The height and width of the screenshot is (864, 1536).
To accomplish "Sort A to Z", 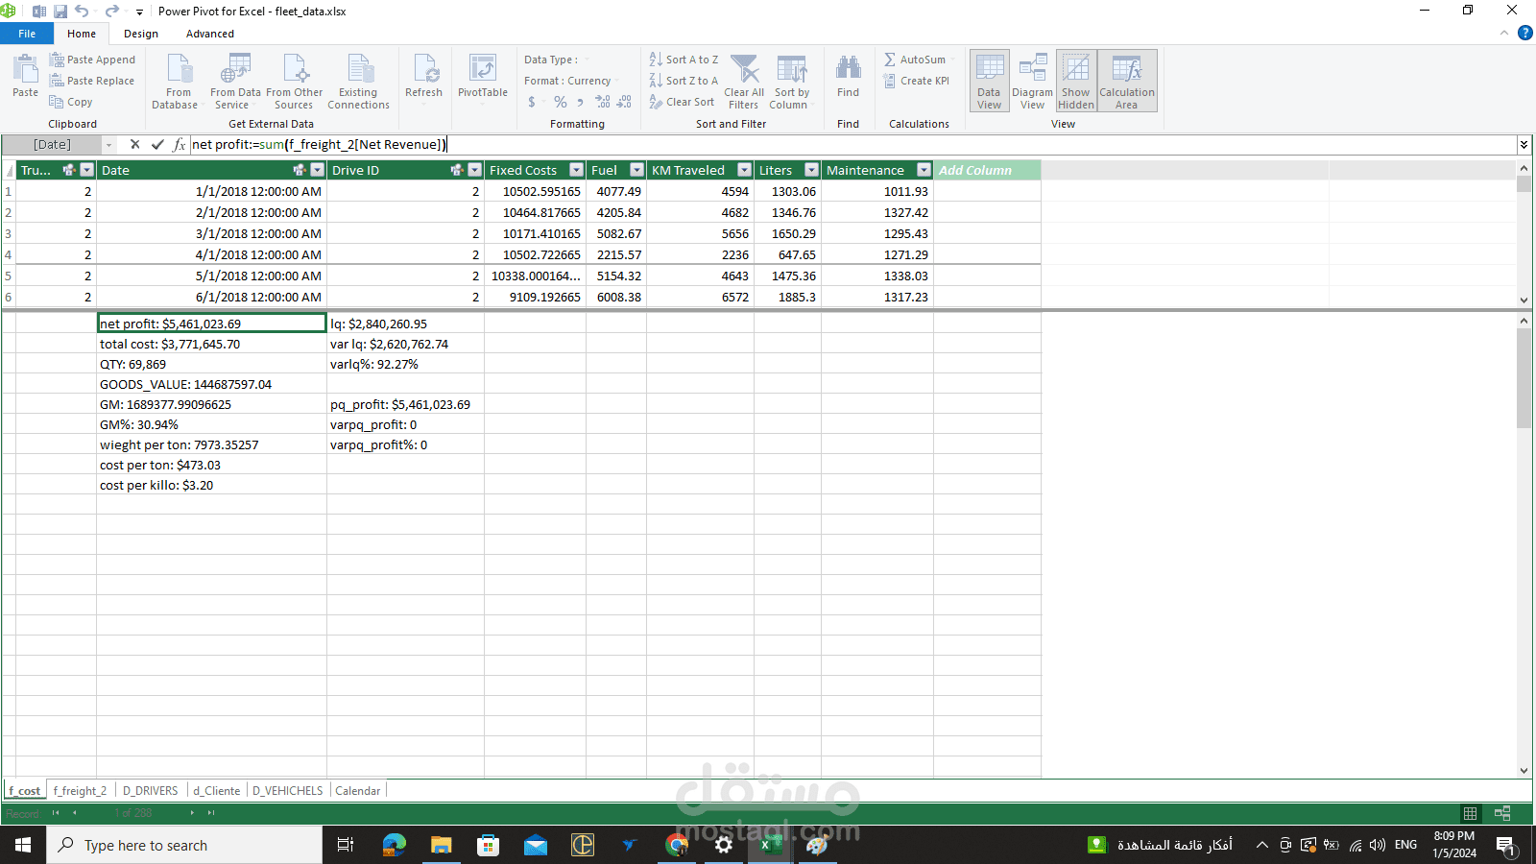I will pyautogui.click(x=684, y=60).
